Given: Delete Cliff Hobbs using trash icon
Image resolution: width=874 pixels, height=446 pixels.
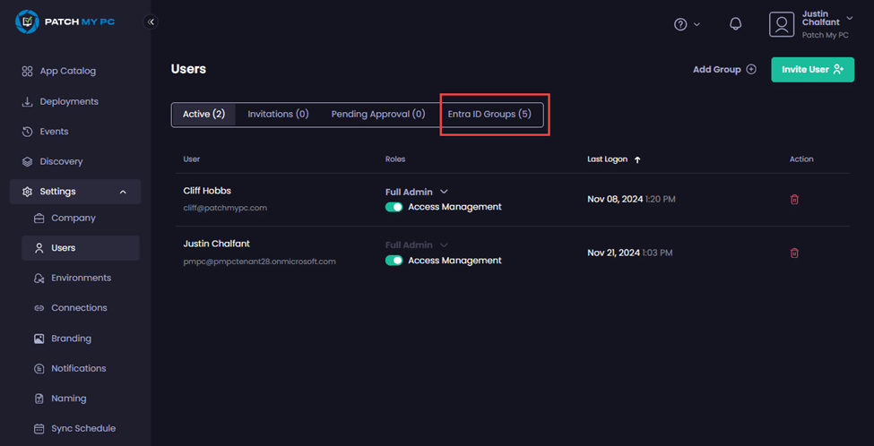Looking at the screenshot, I should tap(794, 199).
